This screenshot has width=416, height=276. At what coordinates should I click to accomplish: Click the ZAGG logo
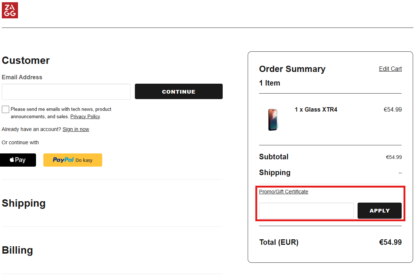coord(10,10)
